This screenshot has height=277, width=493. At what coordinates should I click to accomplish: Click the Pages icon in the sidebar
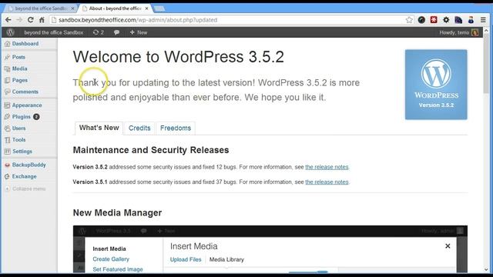point(7,80)
